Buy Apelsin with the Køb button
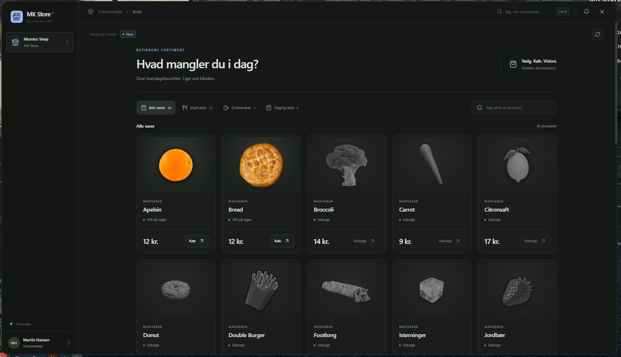621x357 pixels. click(197, 241)
